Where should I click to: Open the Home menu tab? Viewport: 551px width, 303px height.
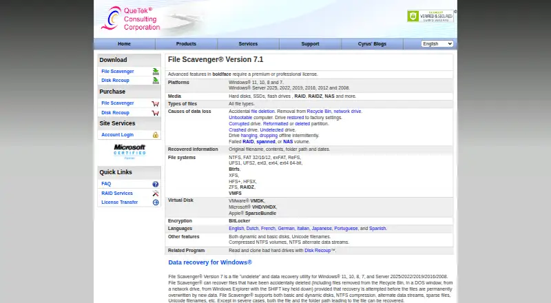(125, 44)
